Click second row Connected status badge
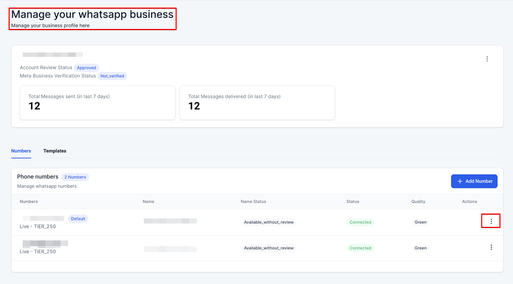This screenshot has height=284, width=513. [x=360, y=248]
